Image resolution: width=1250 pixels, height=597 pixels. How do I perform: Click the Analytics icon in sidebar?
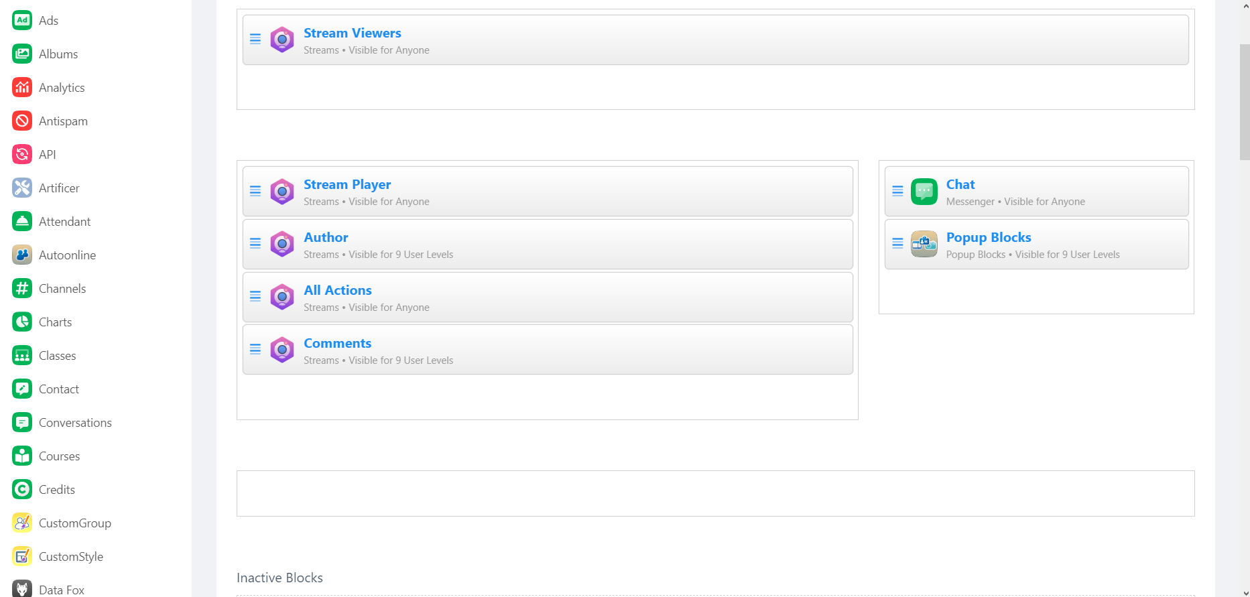click(x=22, y=88)
